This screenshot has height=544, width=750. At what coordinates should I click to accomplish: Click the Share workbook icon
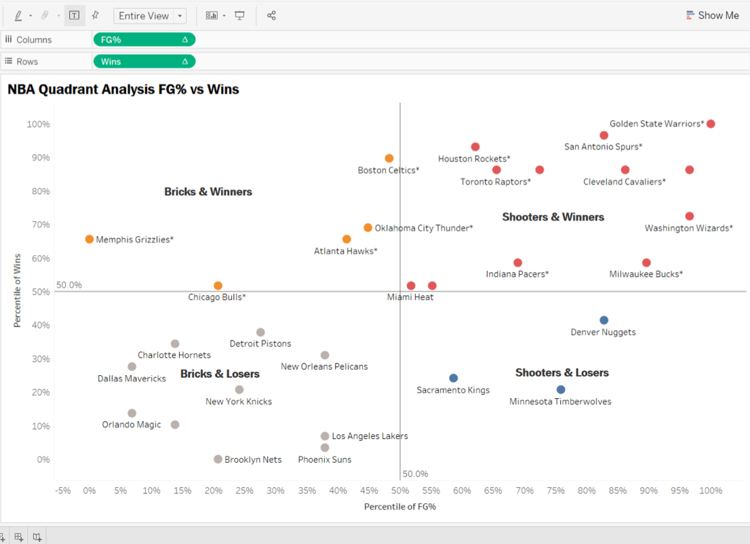point(271,15)
